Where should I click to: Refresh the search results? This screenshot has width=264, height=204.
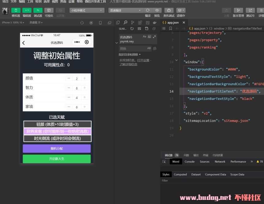[x=132, y=29]
